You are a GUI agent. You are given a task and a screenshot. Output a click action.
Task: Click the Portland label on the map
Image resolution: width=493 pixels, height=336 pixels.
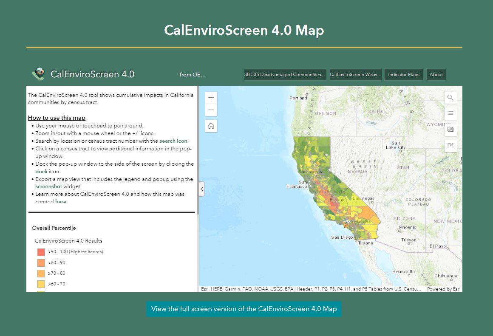coord(298,98)
